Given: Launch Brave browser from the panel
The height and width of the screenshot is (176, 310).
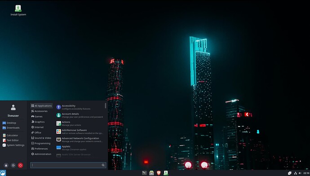Looking at the screenshot, I should 159,173.
